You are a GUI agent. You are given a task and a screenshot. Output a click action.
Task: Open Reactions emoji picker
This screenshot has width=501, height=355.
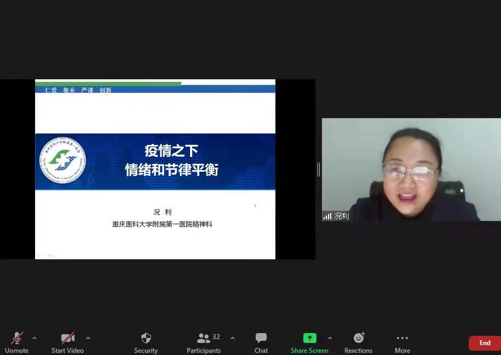359,338
